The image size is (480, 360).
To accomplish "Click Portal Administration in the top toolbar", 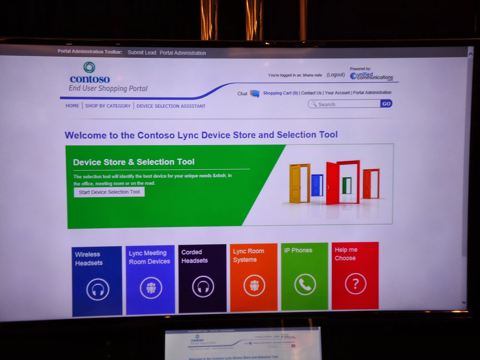I will pos(183,53).
